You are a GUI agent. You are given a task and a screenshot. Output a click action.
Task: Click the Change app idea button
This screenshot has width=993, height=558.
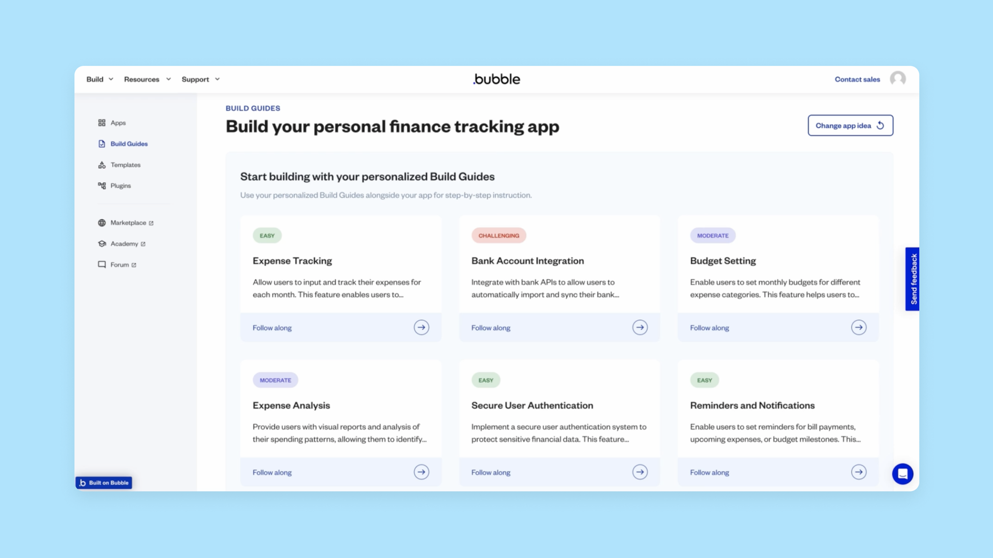850,125
